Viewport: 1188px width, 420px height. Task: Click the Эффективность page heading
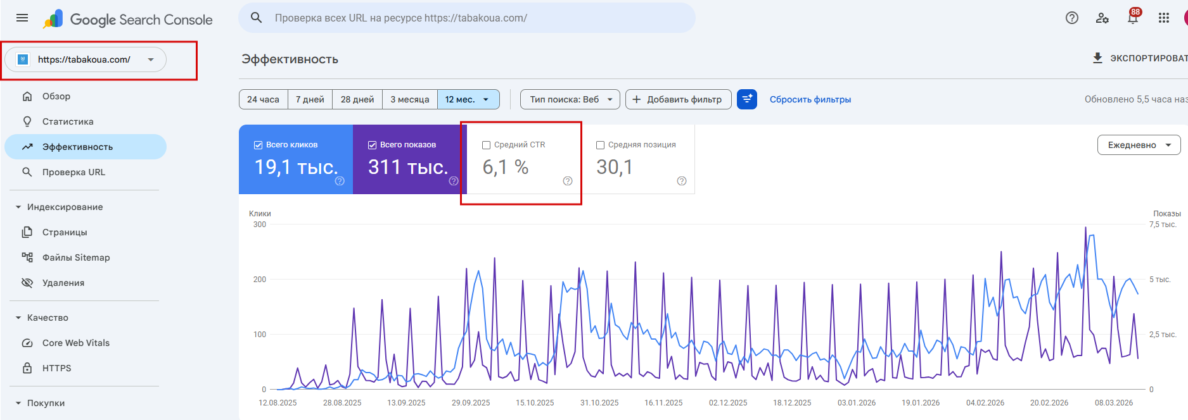[290, 59]
